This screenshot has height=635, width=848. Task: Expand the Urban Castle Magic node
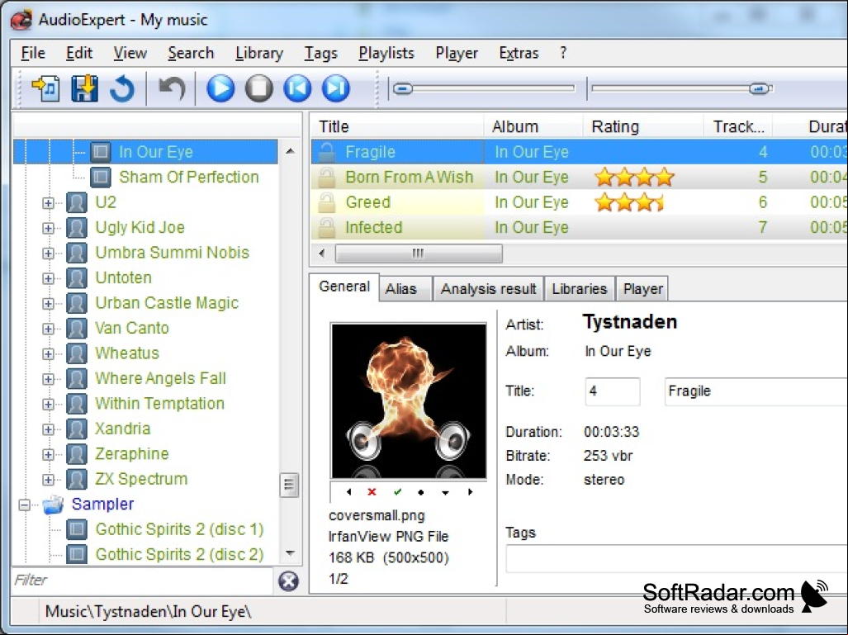(48, 303)
